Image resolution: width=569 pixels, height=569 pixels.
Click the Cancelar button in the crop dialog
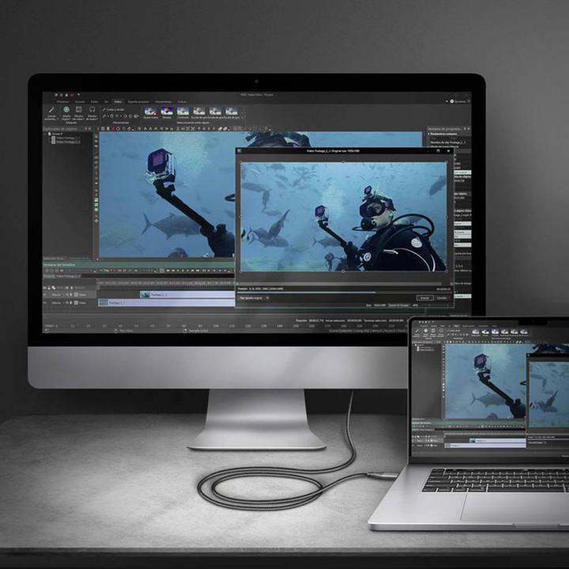tap(443, 298)
